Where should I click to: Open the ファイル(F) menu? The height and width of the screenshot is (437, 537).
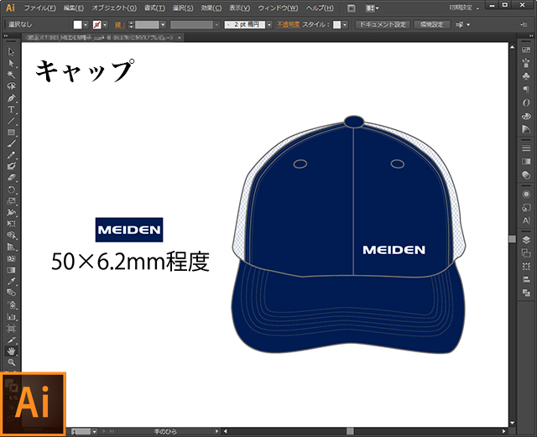[40, 8]
